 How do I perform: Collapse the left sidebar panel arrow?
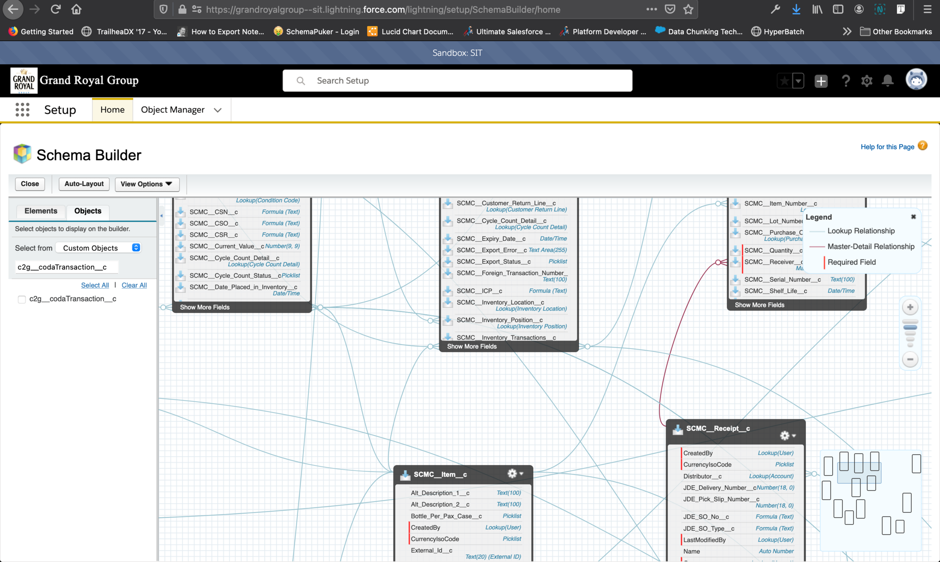[162, 216]
